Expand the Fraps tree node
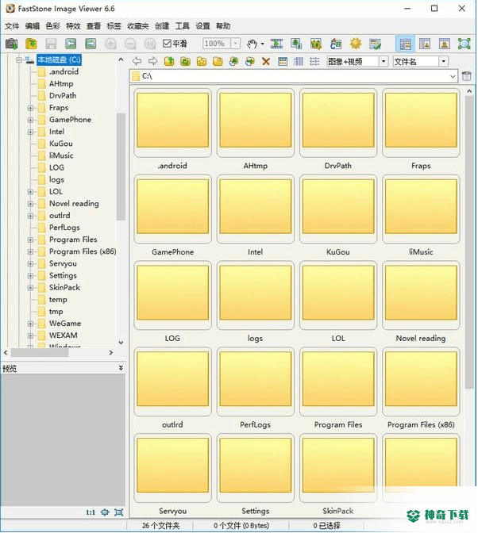Viewport: 478px width, 533px height. pos(30,108)
